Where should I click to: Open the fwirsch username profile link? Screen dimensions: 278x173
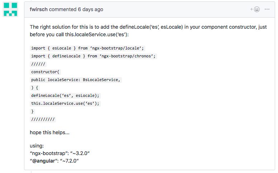(x=39, y=9)
